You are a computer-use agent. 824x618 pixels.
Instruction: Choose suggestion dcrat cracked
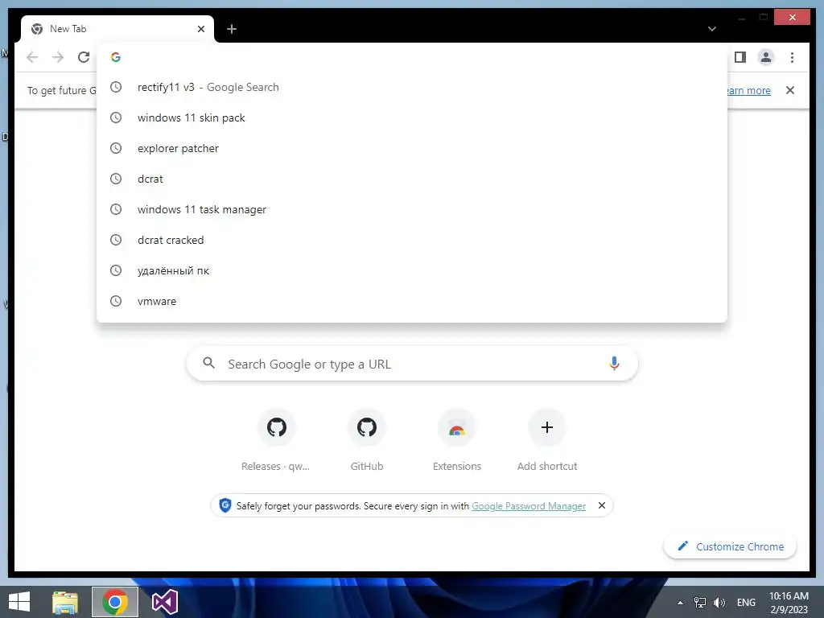(x=412, y=240)
